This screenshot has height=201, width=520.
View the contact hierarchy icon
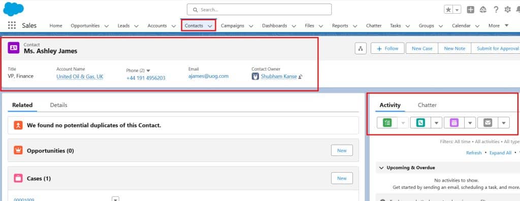point(361,48)
